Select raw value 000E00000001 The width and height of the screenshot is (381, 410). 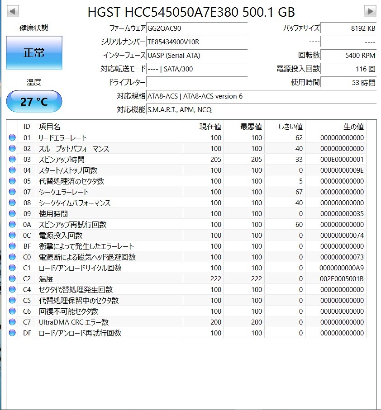342,160
